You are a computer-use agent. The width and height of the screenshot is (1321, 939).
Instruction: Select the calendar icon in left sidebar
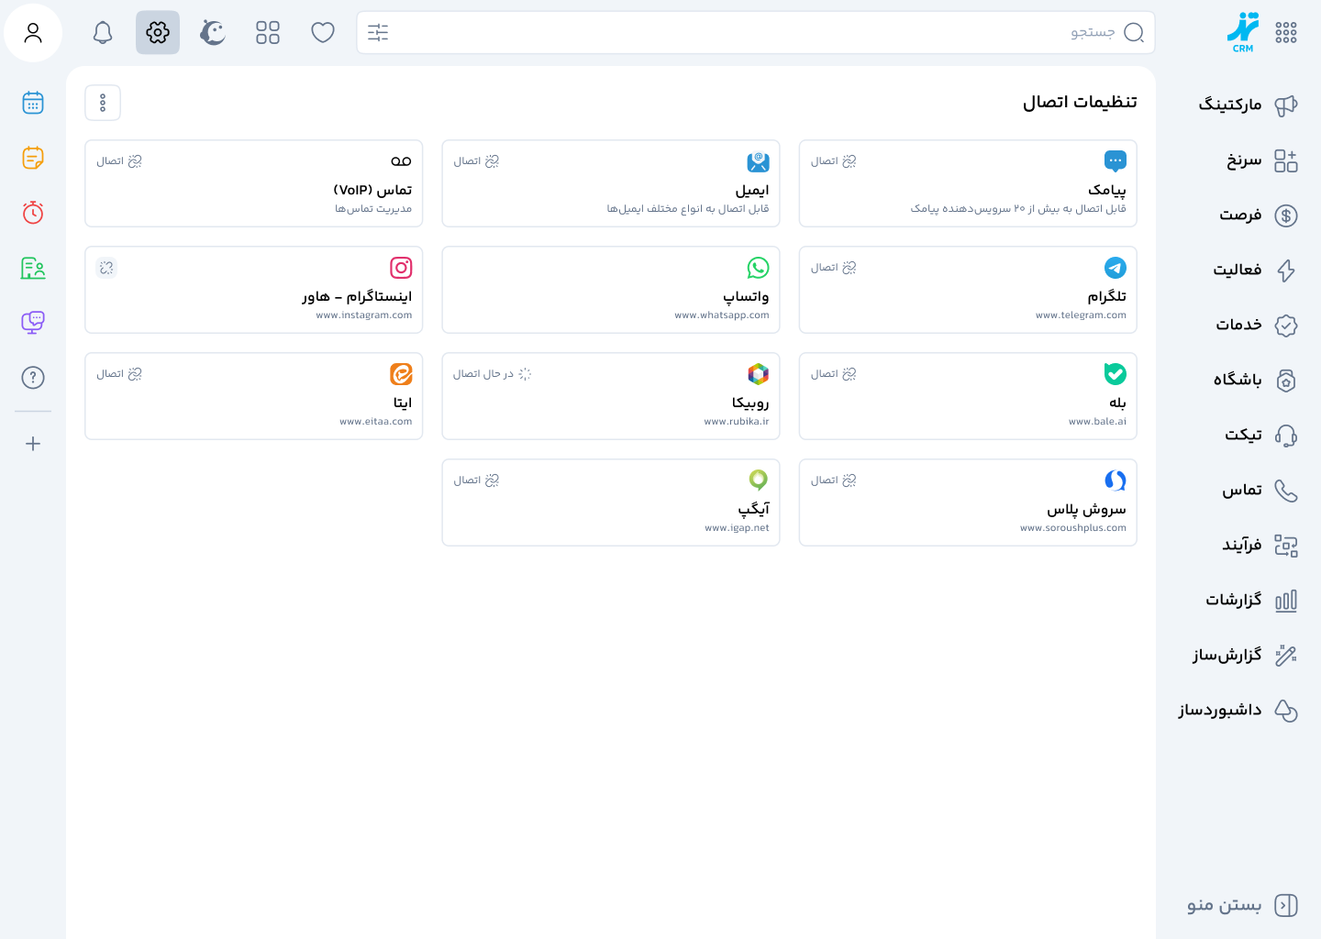tap(33, 102)
